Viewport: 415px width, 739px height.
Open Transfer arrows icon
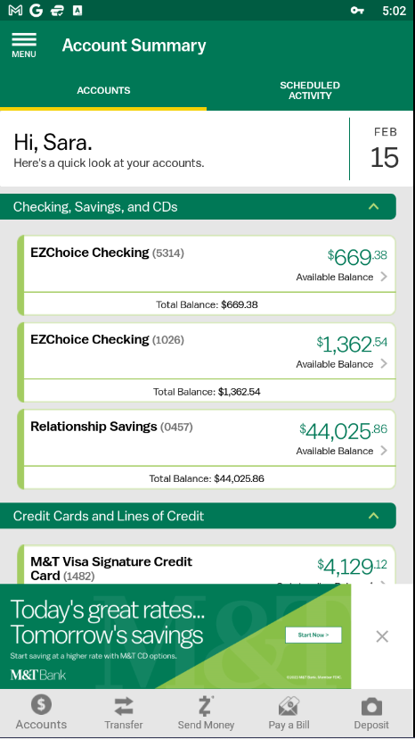point(123,706)
